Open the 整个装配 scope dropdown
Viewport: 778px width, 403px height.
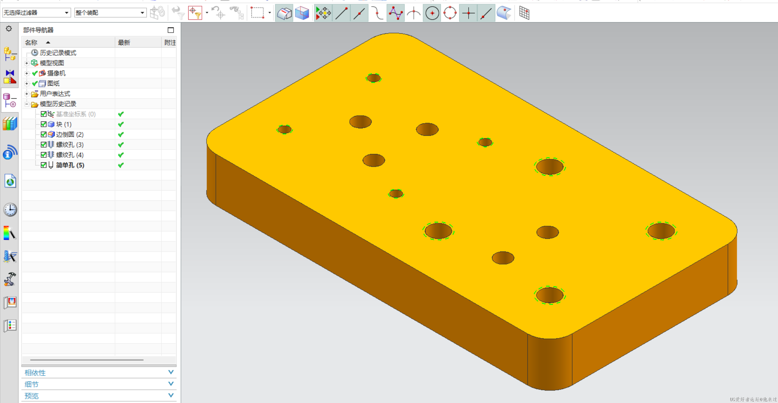point(142,13)
